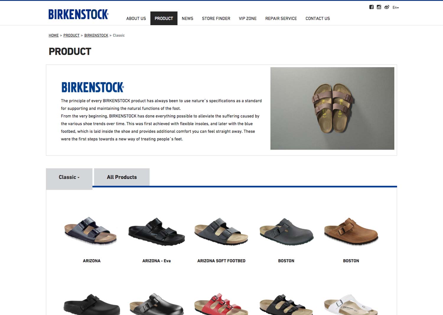
Task: Open the Facebook social icon
Action: point(372,7)
